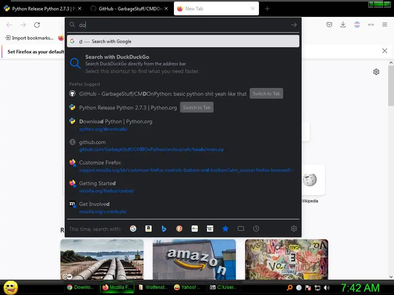Search bookmarks with the star shortcut icon
Image resolution: width=394 pixels, height=295 pixels.
[225, 229]
